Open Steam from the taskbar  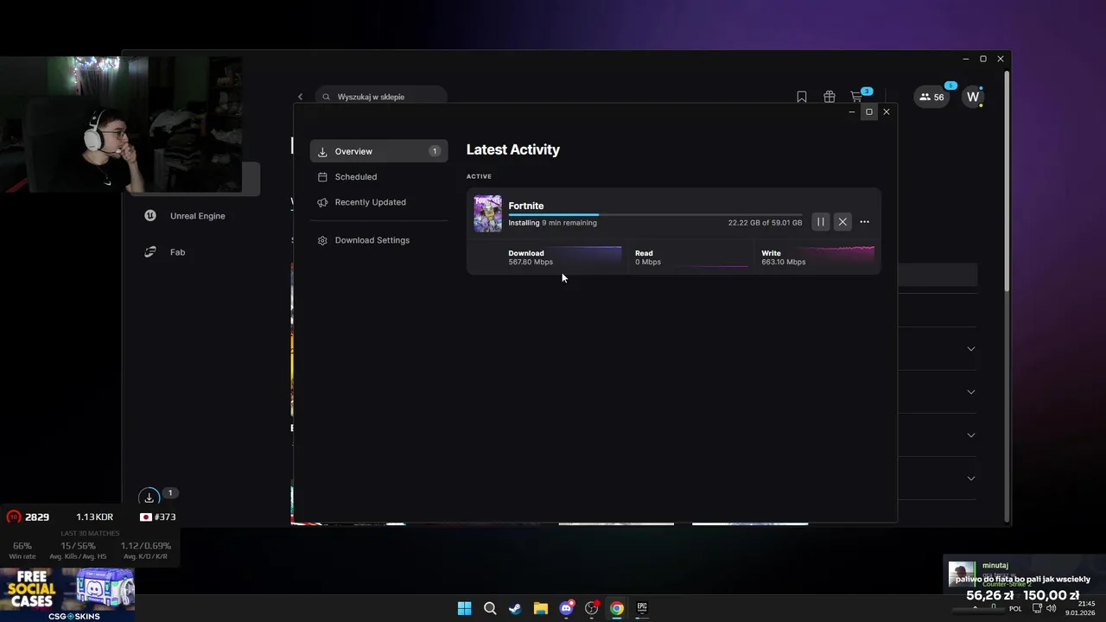[515, 608]
